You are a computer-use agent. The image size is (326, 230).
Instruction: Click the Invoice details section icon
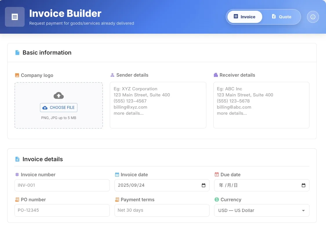tap(17, 159)
